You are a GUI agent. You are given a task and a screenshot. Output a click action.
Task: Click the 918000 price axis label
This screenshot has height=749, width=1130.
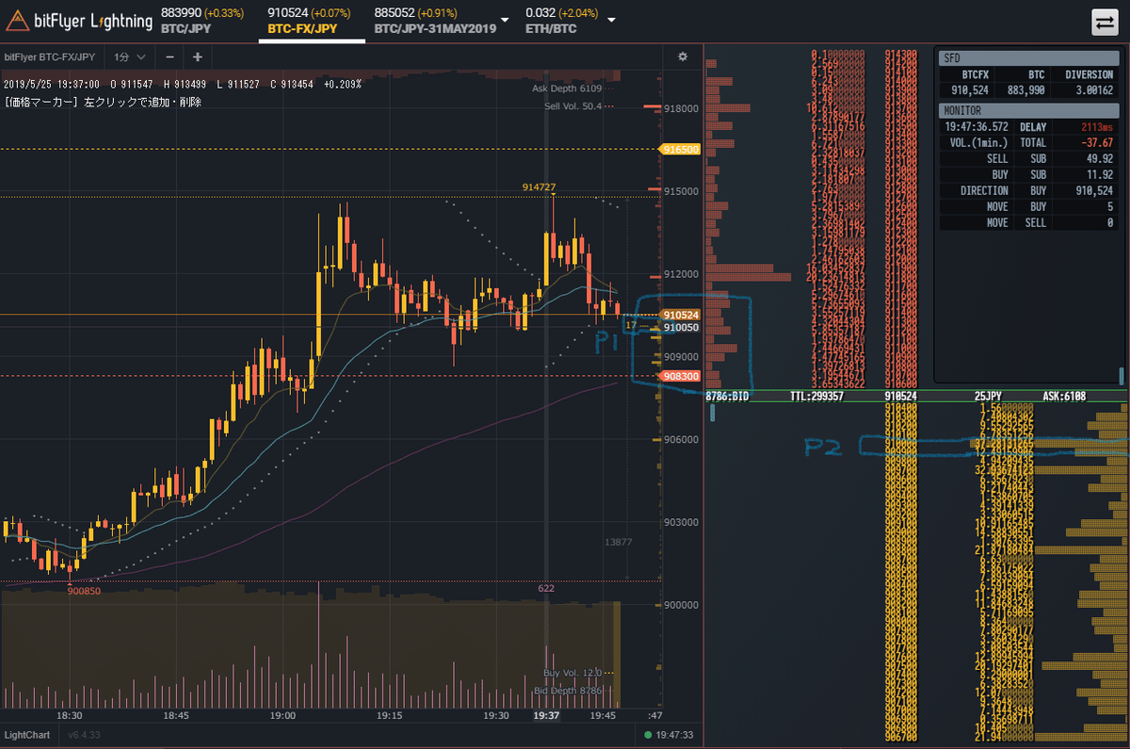680,108
